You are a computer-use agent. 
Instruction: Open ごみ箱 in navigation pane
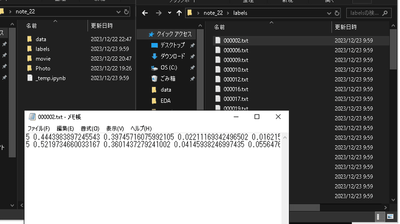coord(163,78)
